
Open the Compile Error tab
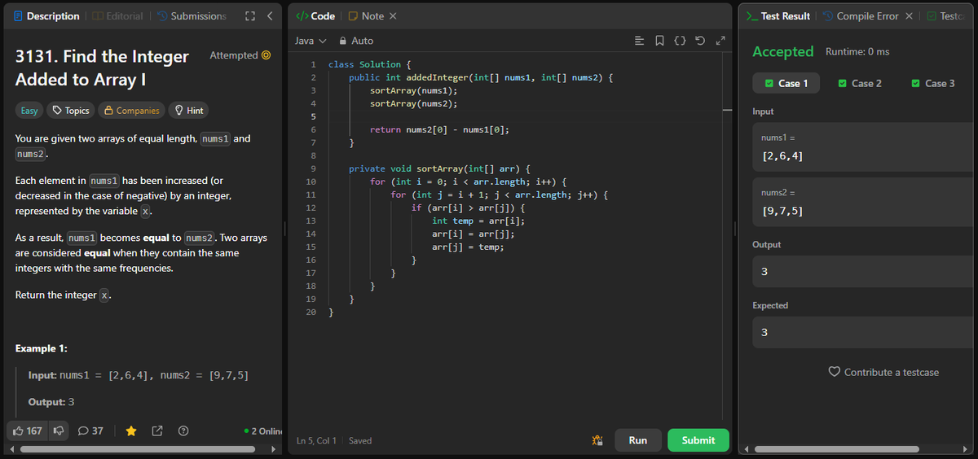pos(860,16)
